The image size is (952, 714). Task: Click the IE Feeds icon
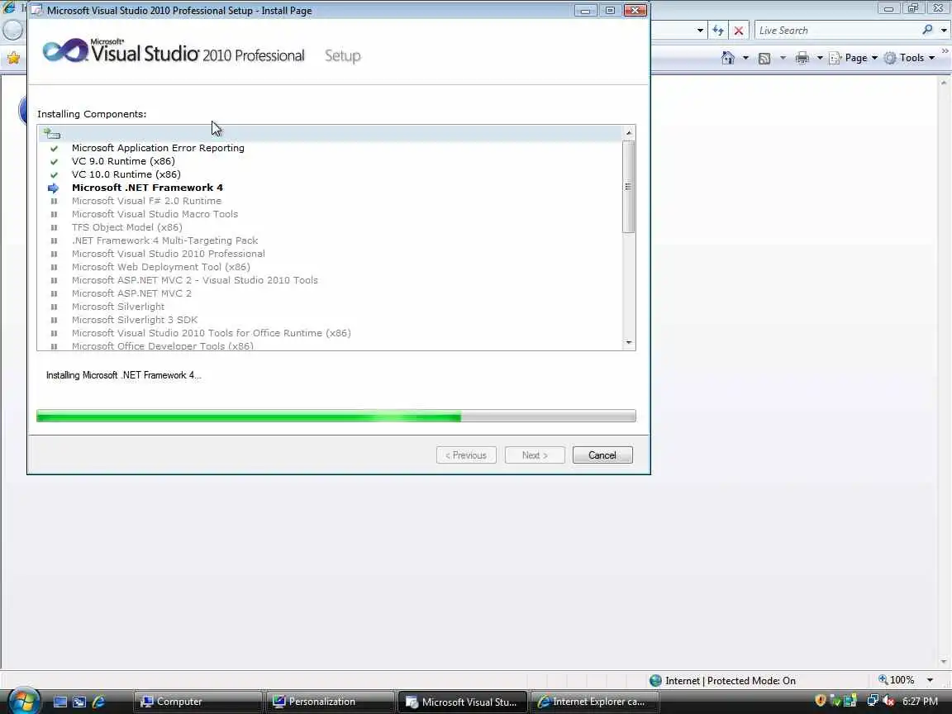[x=765, y=59]
